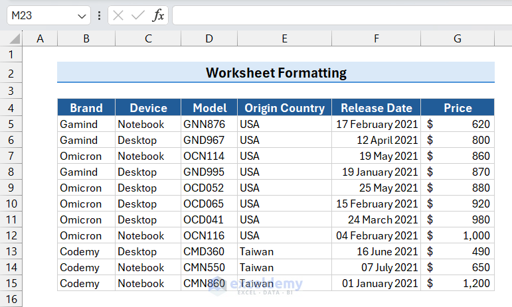Click the Select All corner triangle
The width and height of the screenshot is (512, 307).
click(x=15, y=38)
